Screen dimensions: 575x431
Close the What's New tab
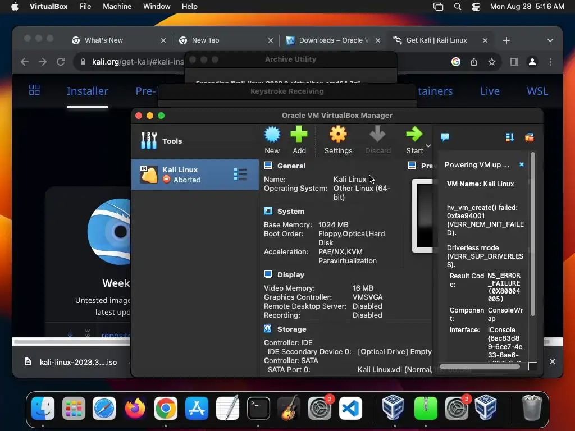163,40
